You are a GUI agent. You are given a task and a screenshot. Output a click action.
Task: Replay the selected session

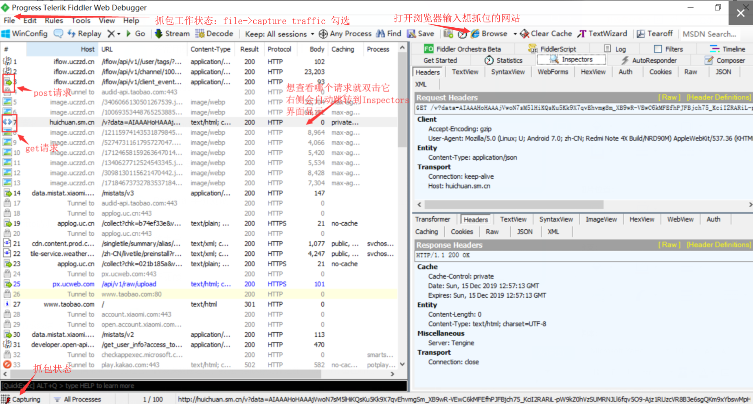[84, 34]
